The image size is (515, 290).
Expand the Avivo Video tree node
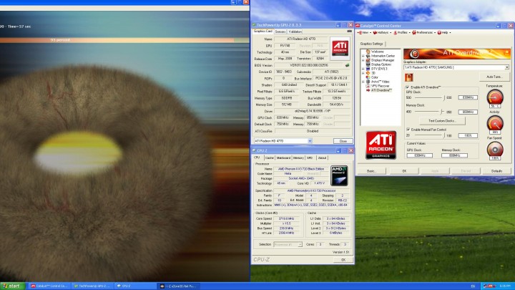point(363,82)
